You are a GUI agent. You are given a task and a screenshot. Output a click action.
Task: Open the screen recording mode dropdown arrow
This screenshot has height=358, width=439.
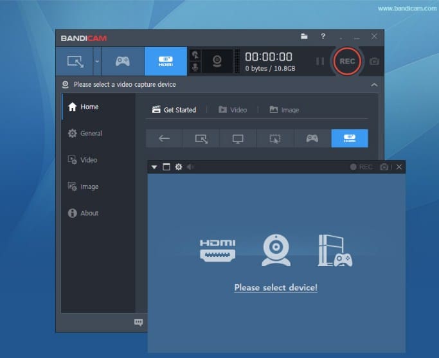(97, 61)
